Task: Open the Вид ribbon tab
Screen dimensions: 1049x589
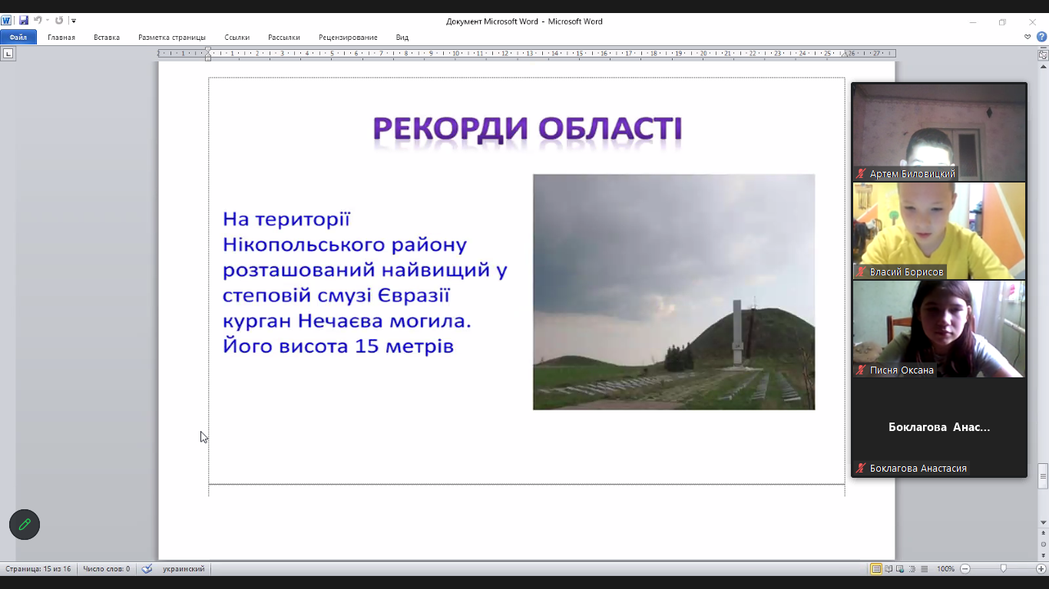Action: point(402,37)
